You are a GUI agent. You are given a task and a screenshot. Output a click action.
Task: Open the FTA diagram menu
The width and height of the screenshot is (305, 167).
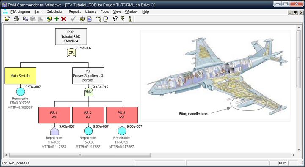[x=20, y=12]
